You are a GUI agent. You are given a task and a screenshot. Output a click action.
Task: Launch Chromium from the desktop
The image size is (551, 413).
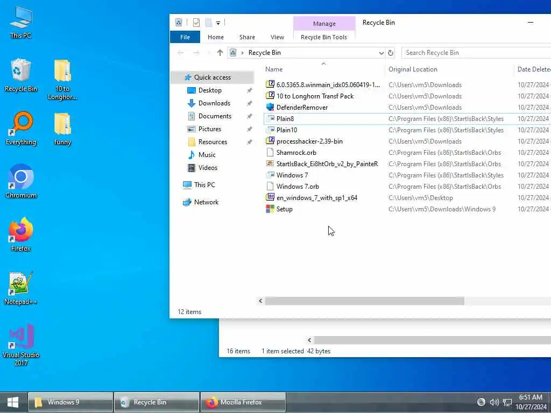(21, 182)
